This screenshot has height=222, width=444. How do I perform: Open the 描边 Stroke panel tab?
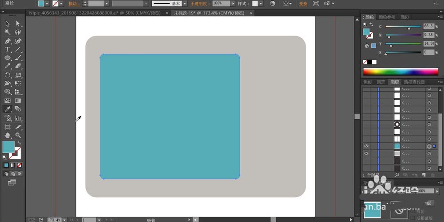404,17
